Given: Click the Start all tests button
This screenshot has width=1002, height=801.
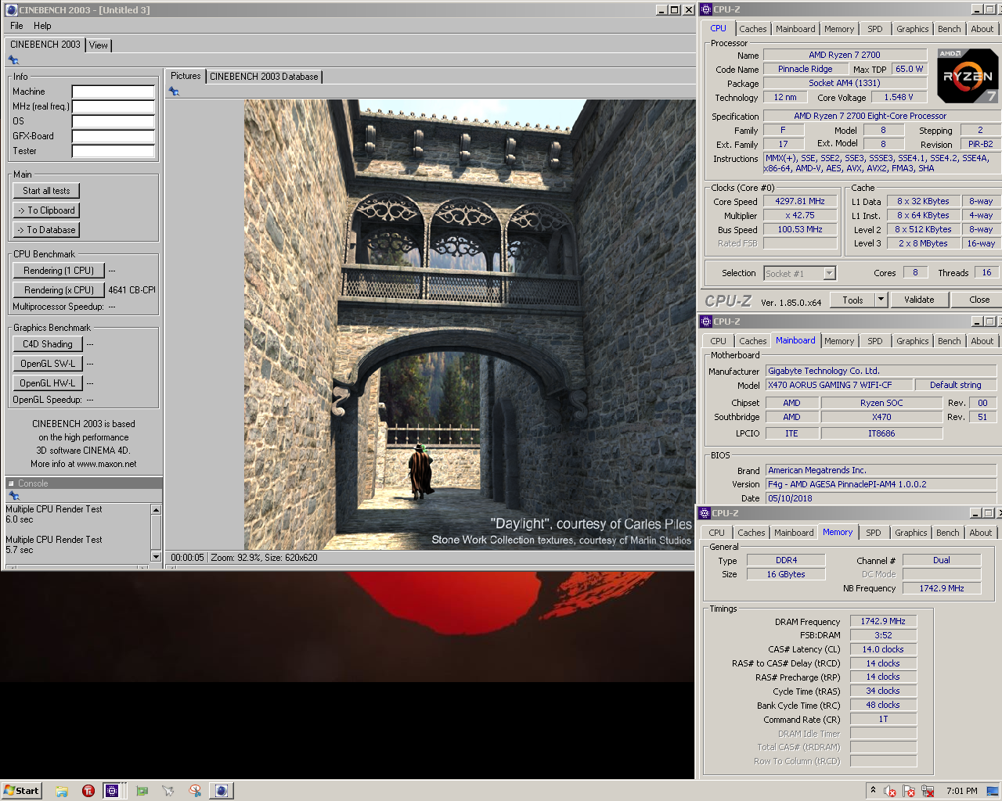Looking at the screenshot, I should [46, 191].
